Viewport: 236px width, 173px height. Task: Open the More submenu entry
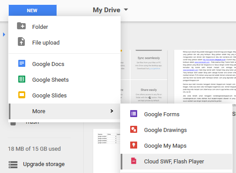pos(64,111)
